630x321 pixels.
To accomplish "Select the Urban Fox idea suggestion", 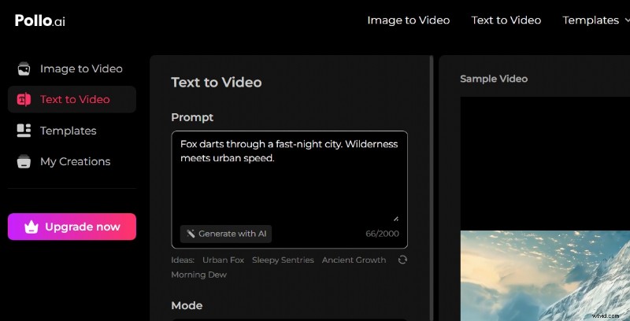I will tap(223, 260).
